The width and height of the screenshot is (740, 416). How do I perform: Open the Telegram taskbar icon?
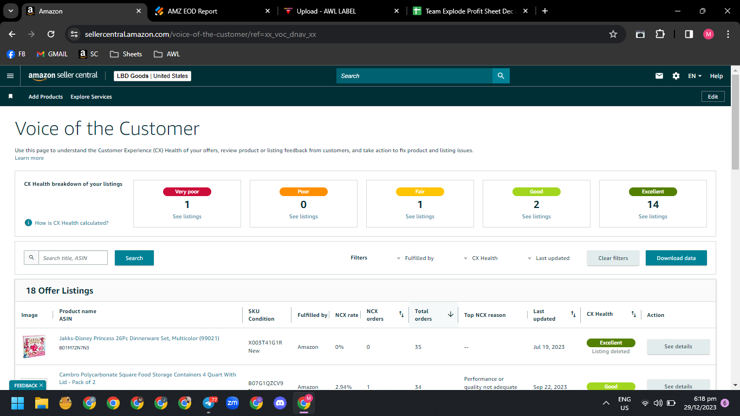click(x=209, y=403)
